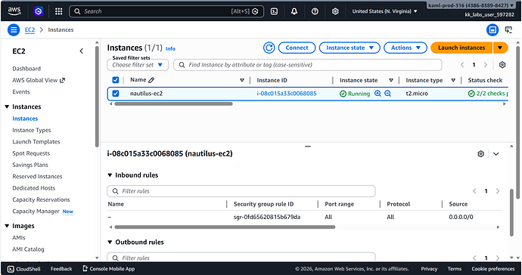Open Dashboard in the sidebar
Screen dimensions: 522x275
pyautogui.click(x=26, y=69)
